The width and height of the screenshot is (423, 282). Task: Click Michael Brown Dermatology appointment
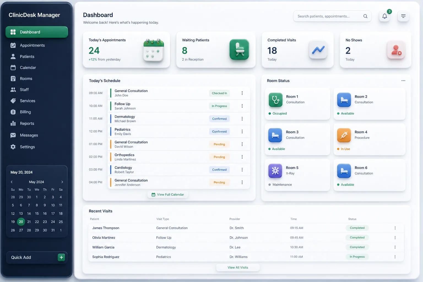point(179,119)
